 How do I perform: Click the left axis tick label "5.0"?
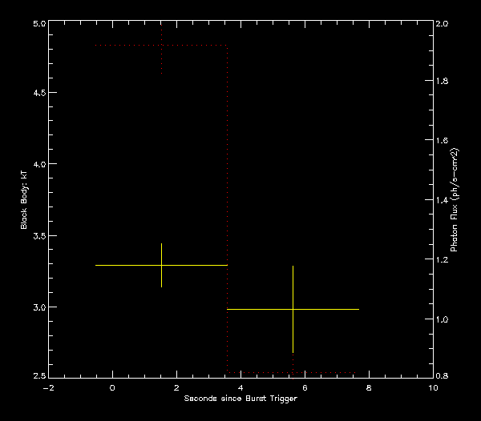37,24
